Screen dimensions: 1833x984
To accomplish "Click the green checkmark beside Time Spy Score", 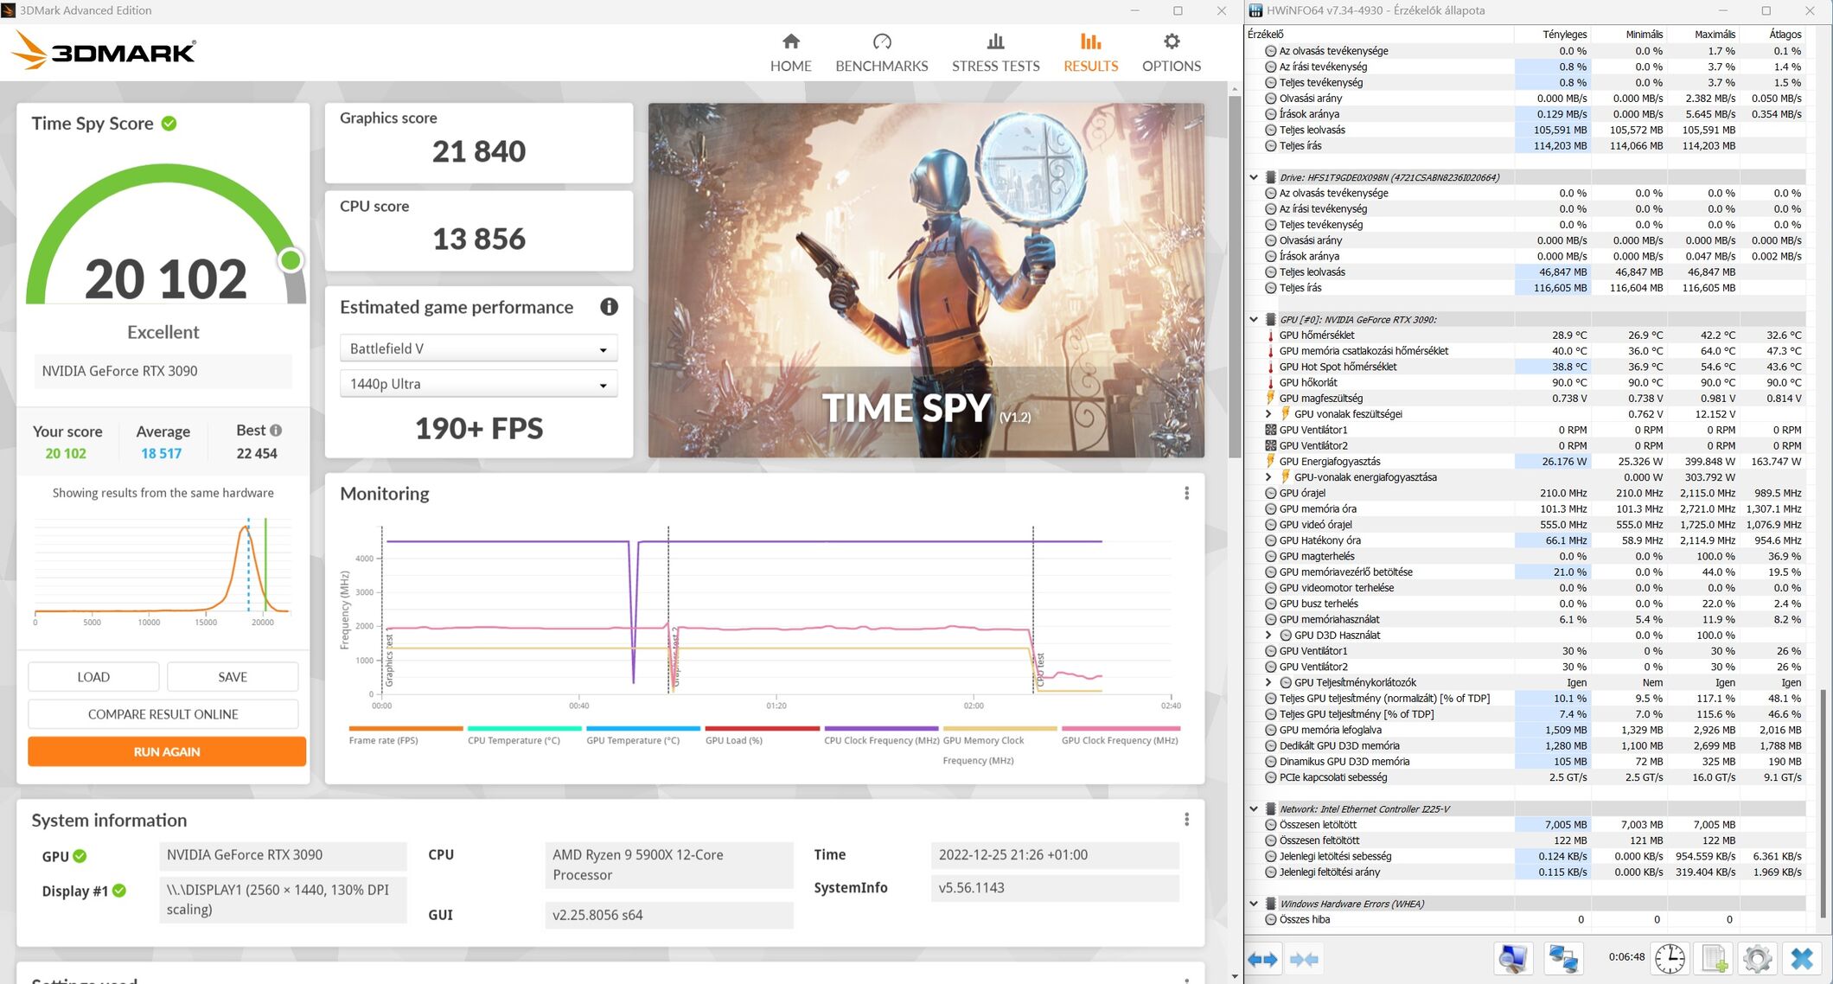I will point(169,123).
